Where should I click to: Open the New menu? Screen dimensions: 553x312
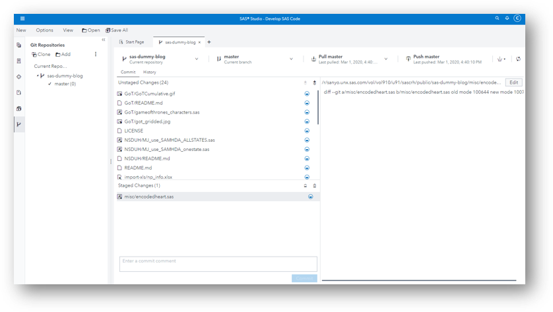[21, 30]
